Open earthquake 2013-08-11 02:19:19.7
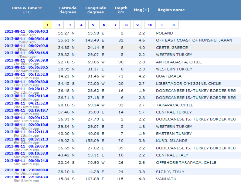Screen dimensions: 241x182 coord(26,110)
